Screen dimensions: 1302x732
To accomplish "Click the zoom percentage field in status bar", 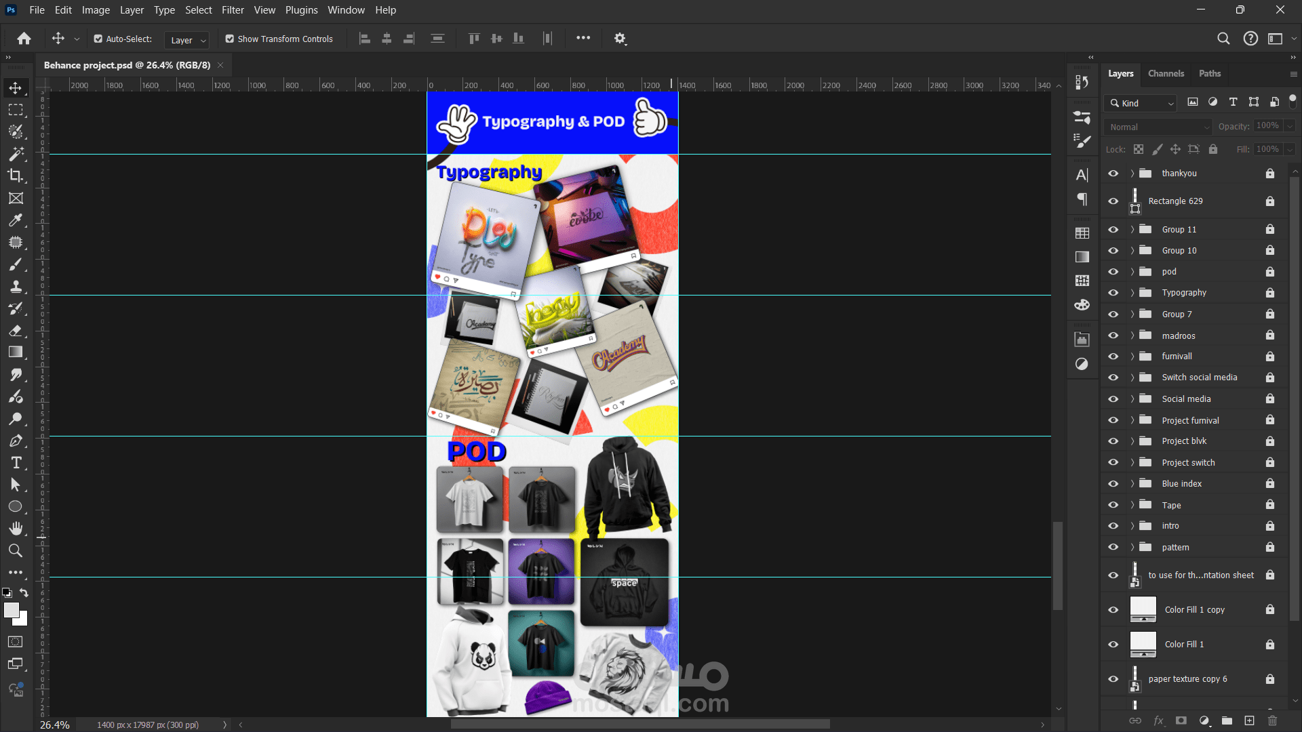I will pos(55,725).
